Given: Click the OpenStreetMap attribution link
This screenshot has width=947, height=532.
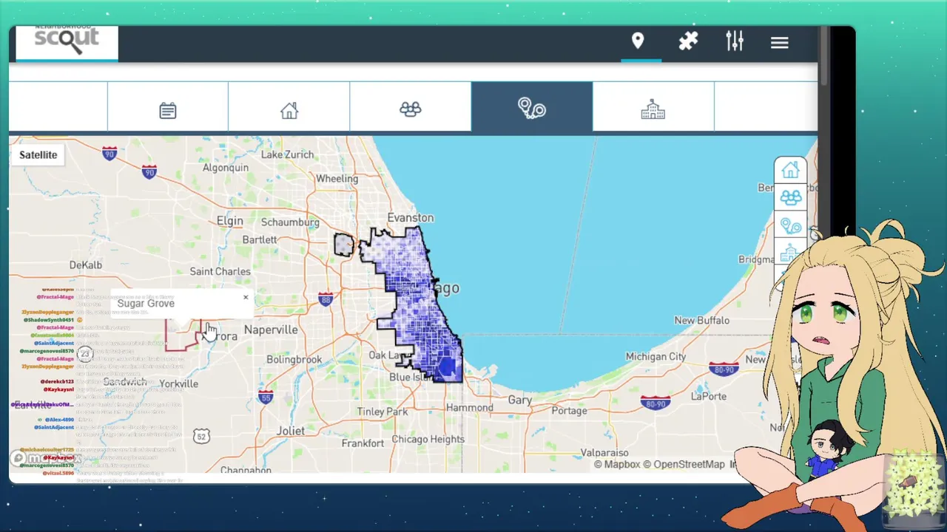Looking at the screenshot, I should tap(684, 465).
